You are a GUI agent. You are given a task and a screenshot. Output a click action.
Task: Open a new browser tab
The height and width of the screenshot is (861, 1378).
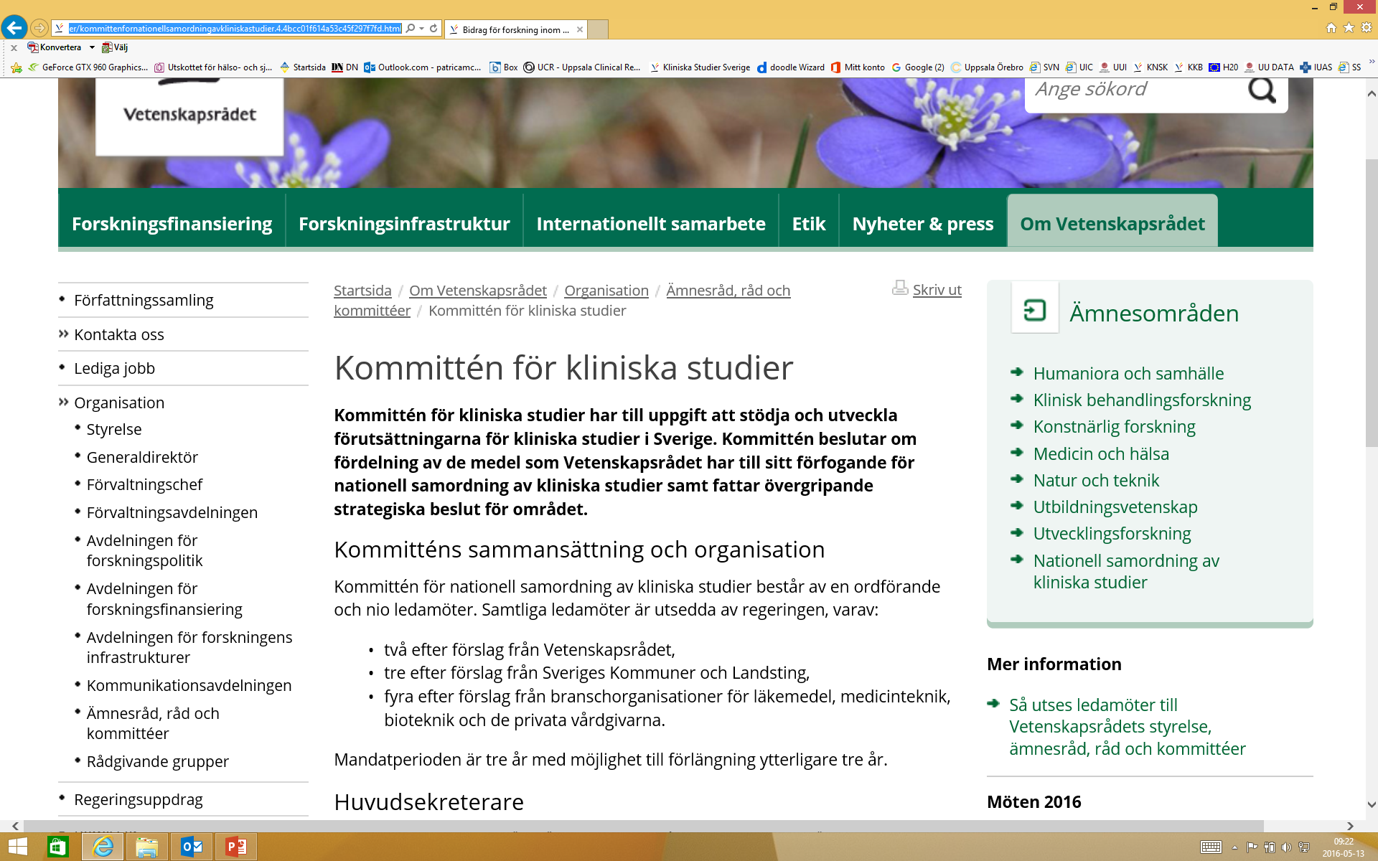pos(599,29)
